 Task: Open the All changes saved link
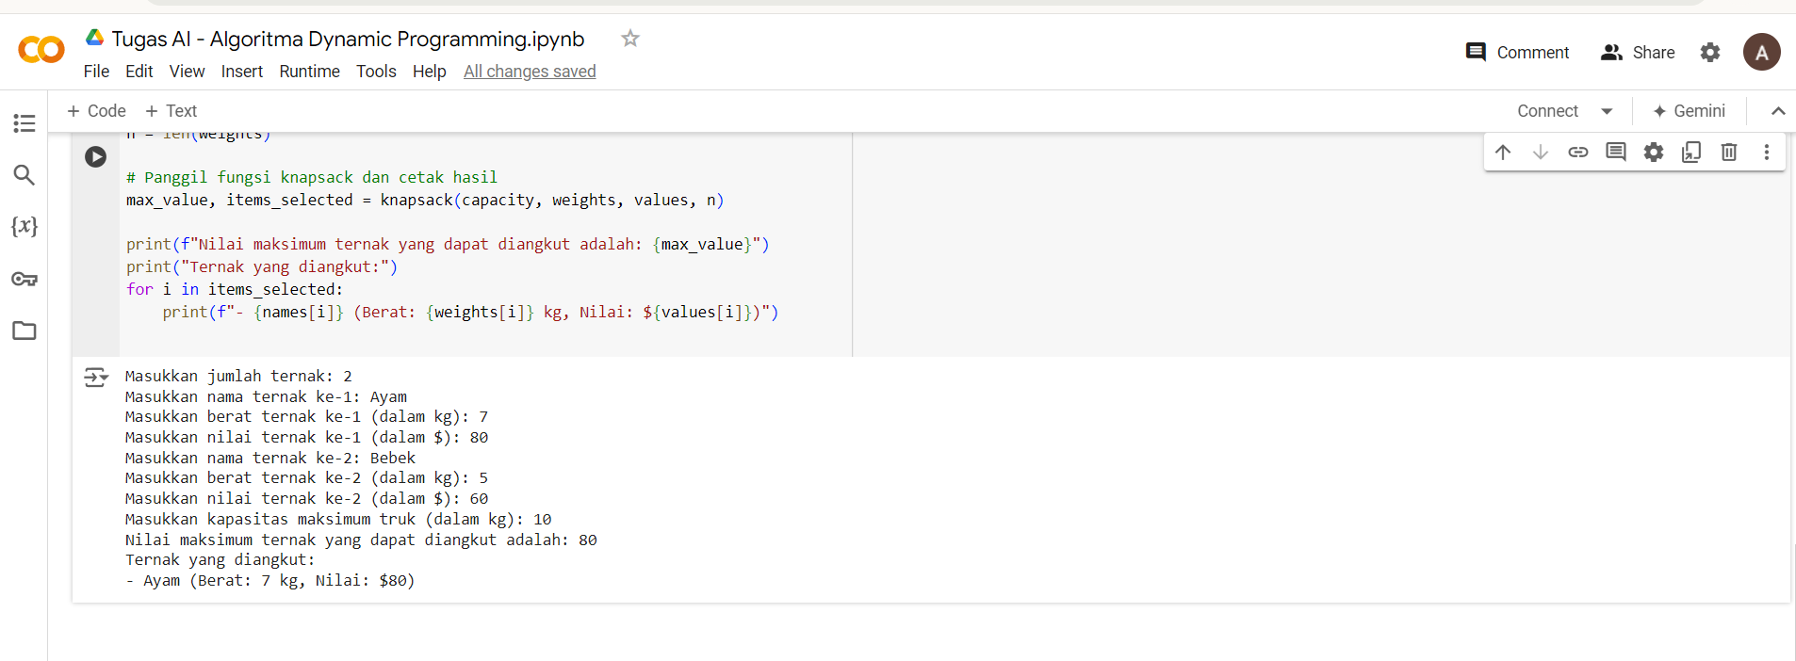[x=530, y=72]
